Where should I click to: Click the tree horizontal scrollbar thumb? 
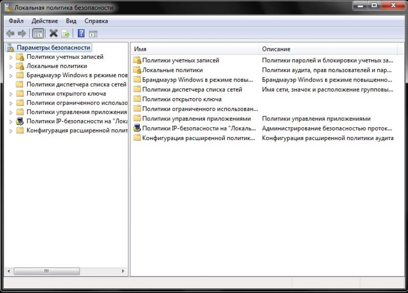(47, 271)
